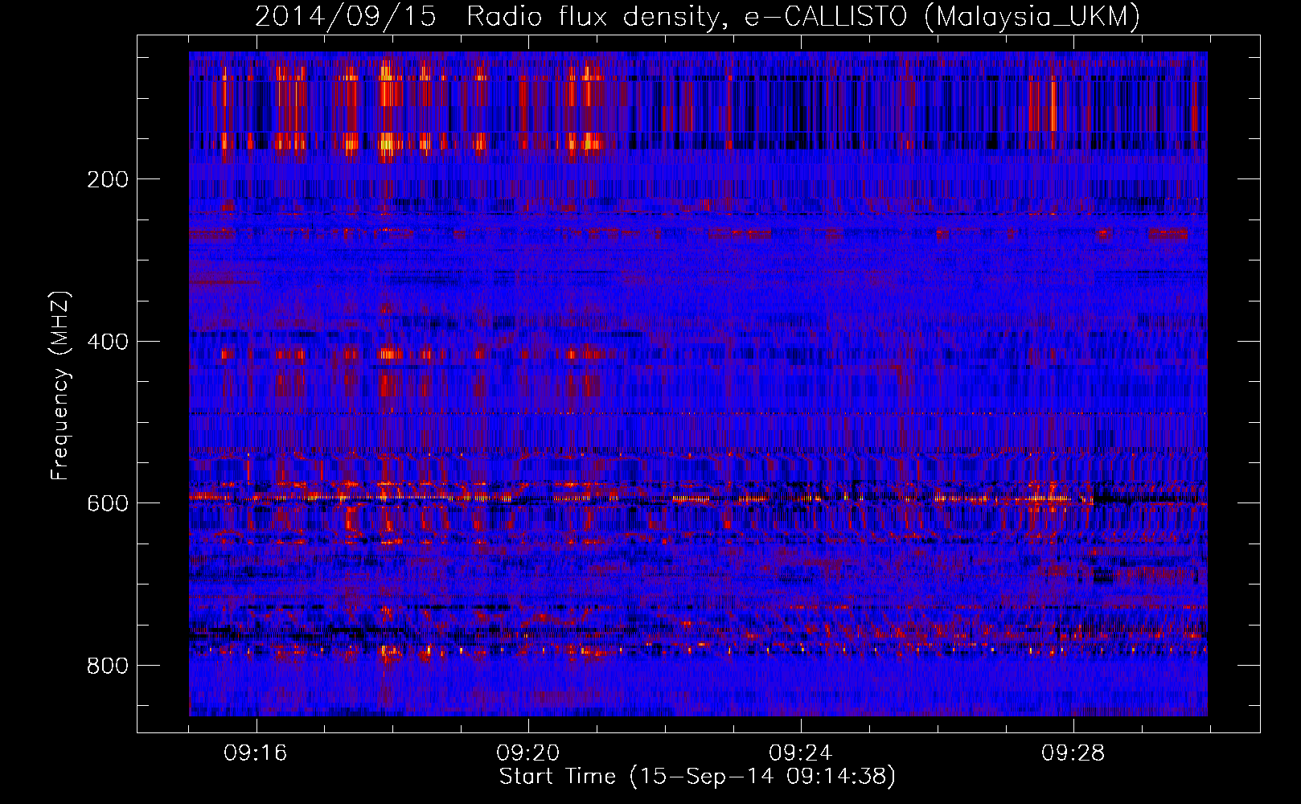Click the 400 frequency tick label

(x=107, y=342)
